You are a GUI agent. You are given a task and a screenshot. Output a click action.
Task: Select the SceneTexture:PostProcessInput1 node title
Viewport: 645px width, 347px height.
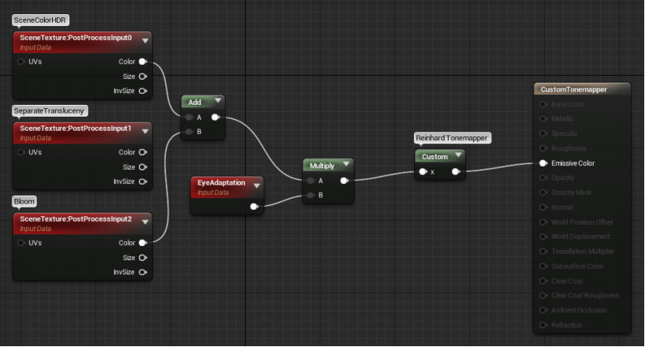(x=76, y=128)
